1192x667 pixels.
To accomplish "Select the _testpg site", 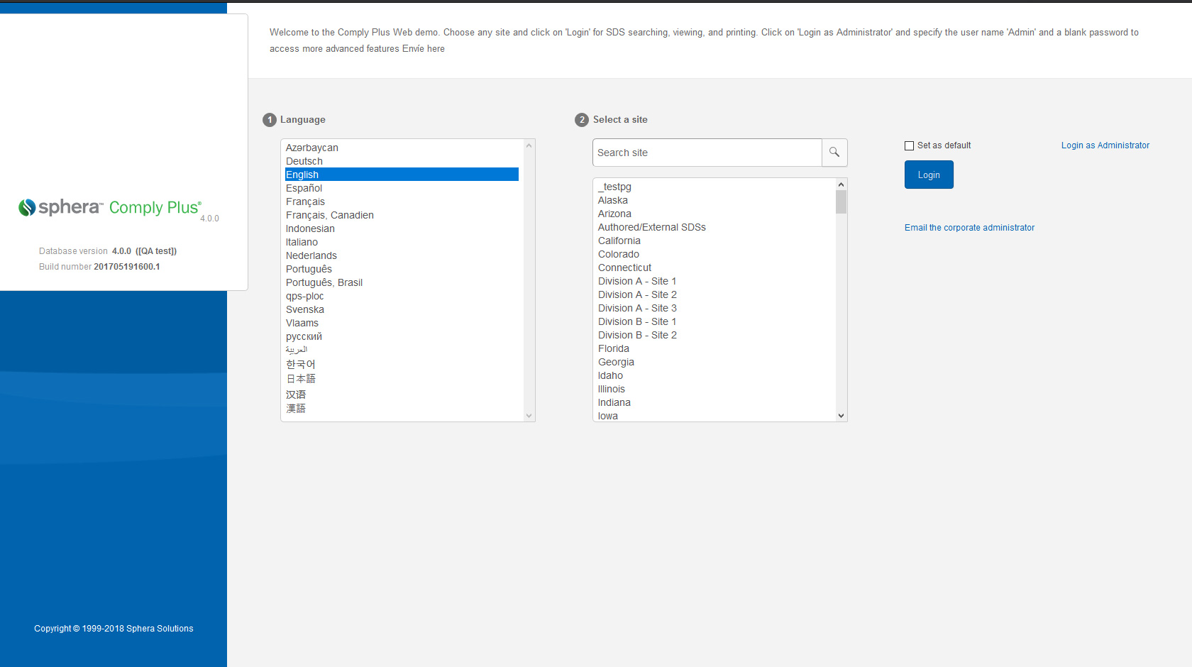I will click(x=715, y=187).
